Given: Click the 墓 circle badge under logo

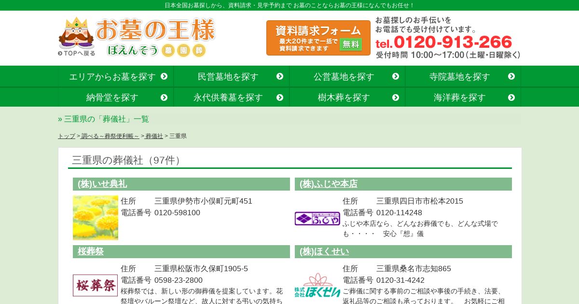Looking at the screenshot, I should [168, 50].
